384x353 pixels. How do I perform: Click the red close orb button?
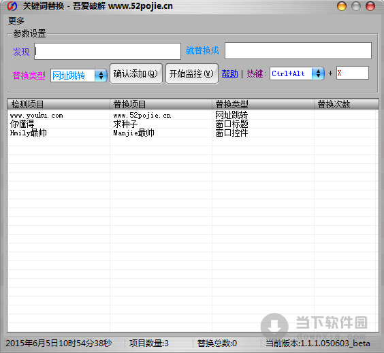tap(370, 6)
